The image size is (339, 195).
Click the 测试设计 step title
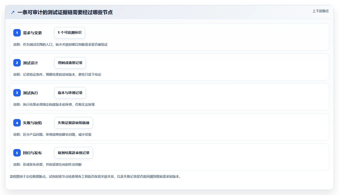(31, 63)
